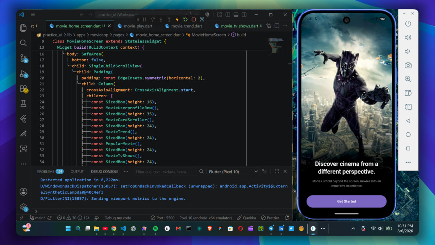Tap Get Started in emulator app
435x245 pixels.
(346, 201)
